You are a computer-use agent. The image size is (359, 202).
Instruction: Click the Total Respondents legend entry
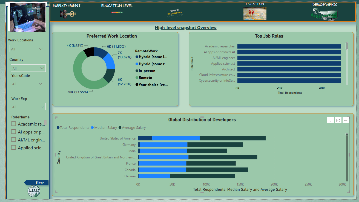[73, 127]
